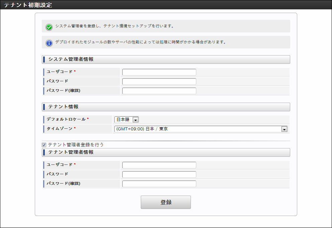Screen dimensions: 332x228
Task: Click tenant administrator パスワード field
Action: pos(159,175)
